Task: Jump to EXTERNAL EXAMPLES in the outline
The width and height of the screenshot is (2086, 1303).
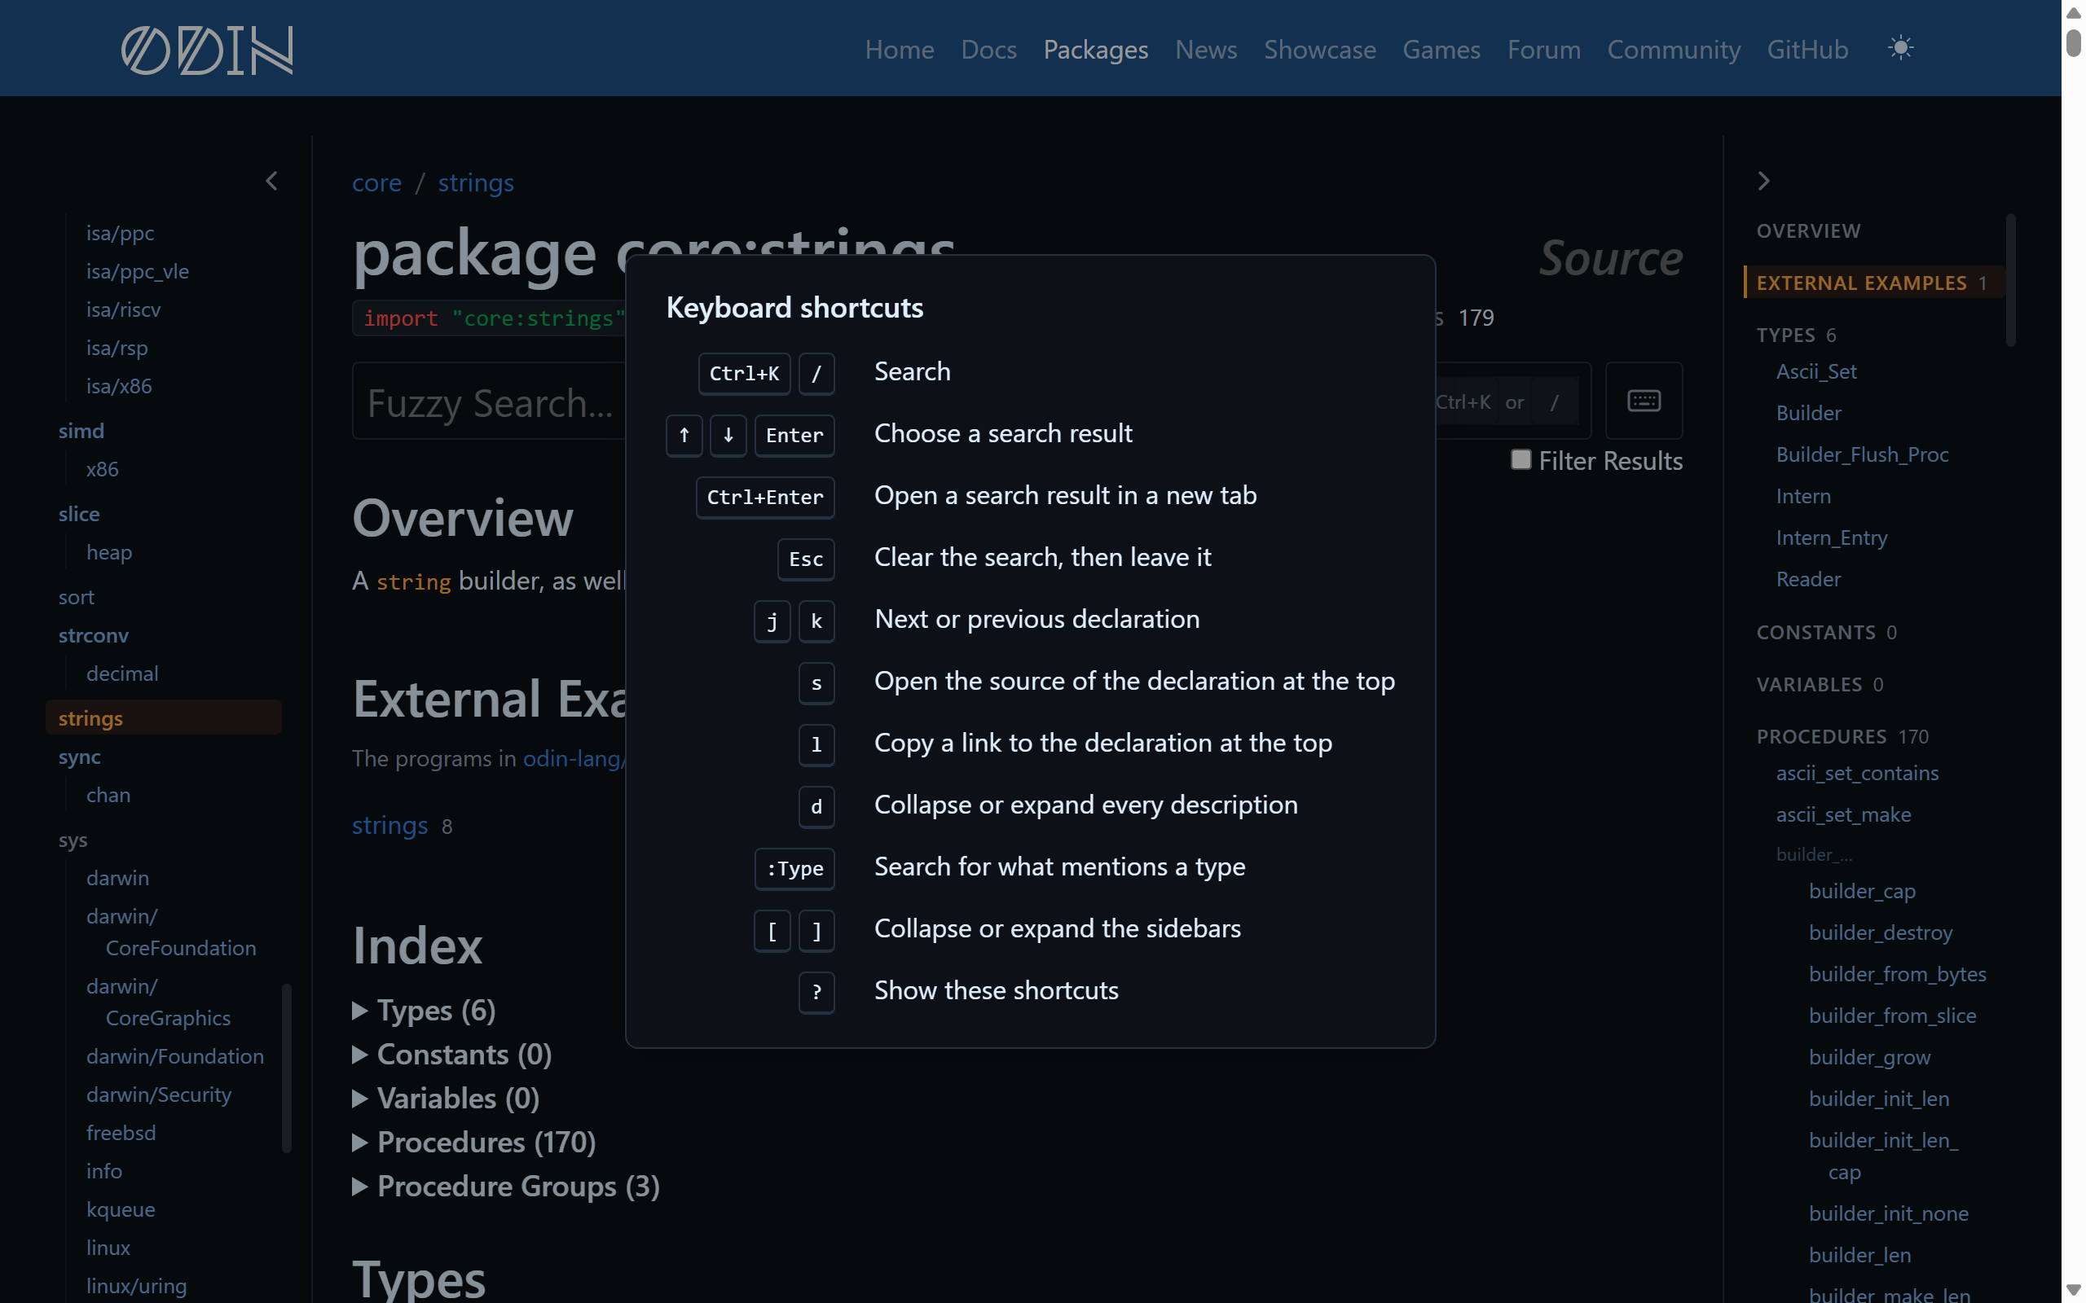Action: [1873, 282]
